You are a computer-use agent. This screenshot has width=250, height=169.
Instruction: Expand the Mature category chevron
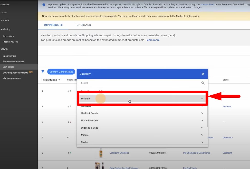[x=202, y=135]
